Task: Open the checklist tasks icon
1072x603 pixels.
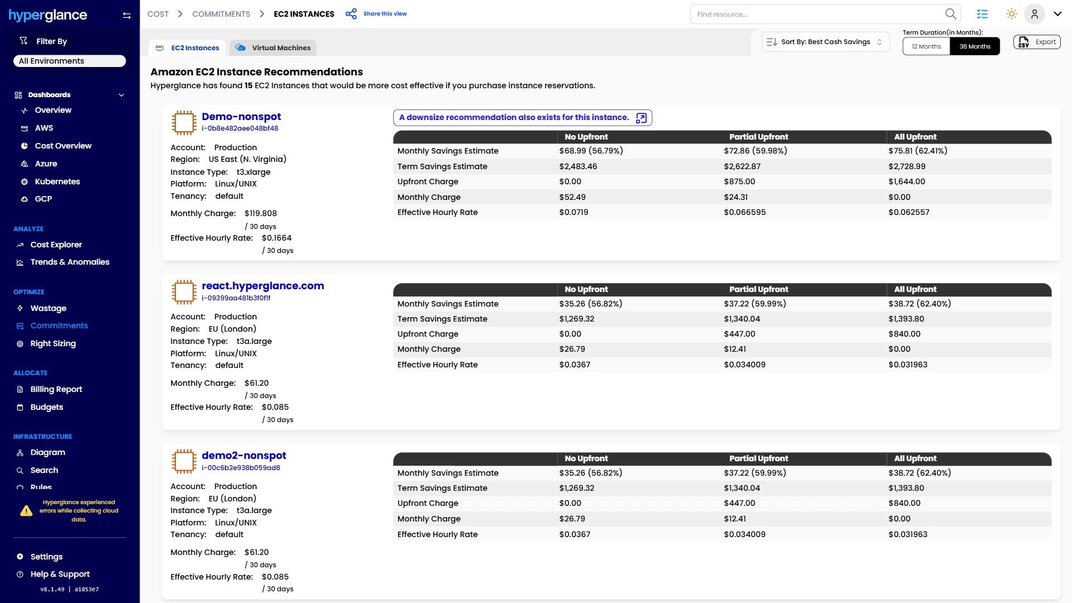Action: click(982, 14)
